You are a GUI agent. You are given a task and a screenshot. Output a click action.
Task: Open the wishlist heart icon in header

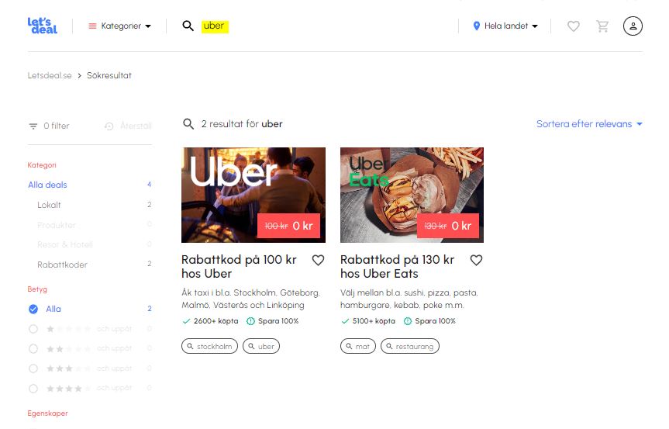(574, 26)
